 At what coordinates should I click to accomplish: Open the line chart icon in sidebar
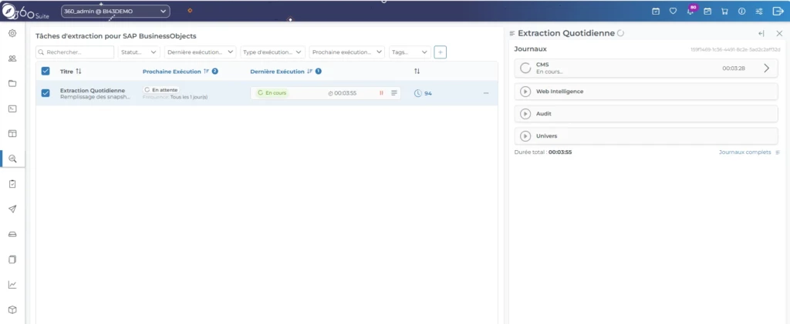[x=12, y=284]
